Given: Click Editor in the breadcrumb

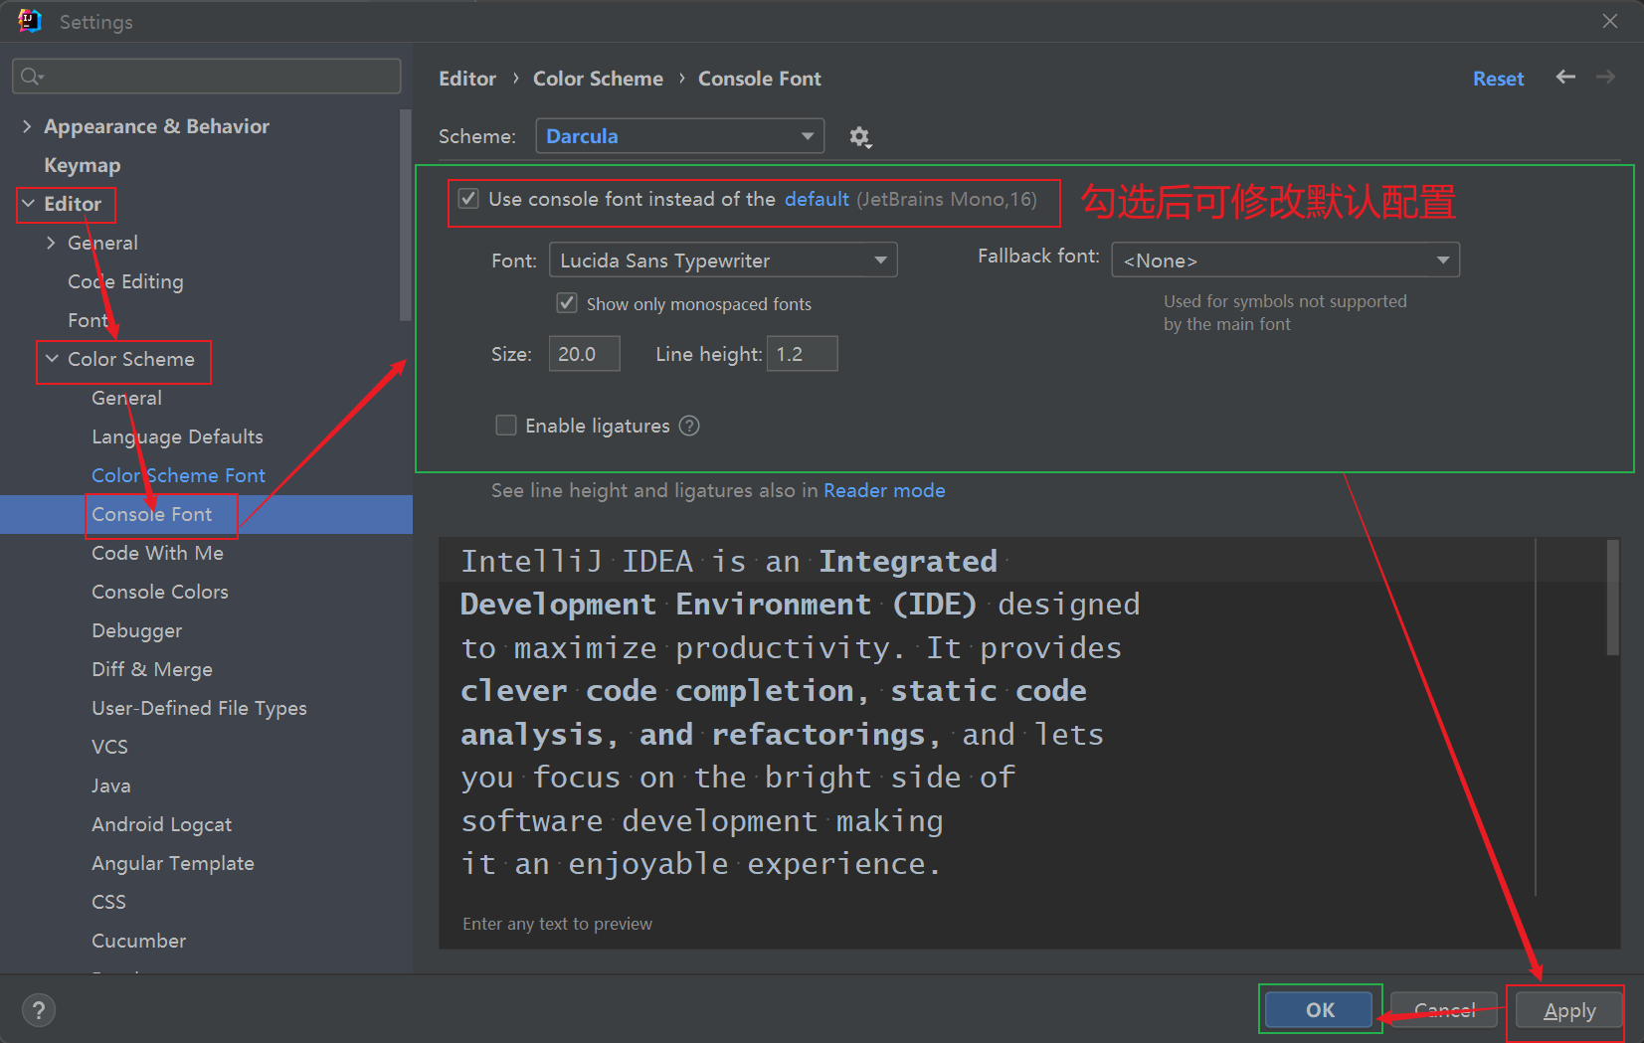Looking at the screenshot, I should coord(467,79).
